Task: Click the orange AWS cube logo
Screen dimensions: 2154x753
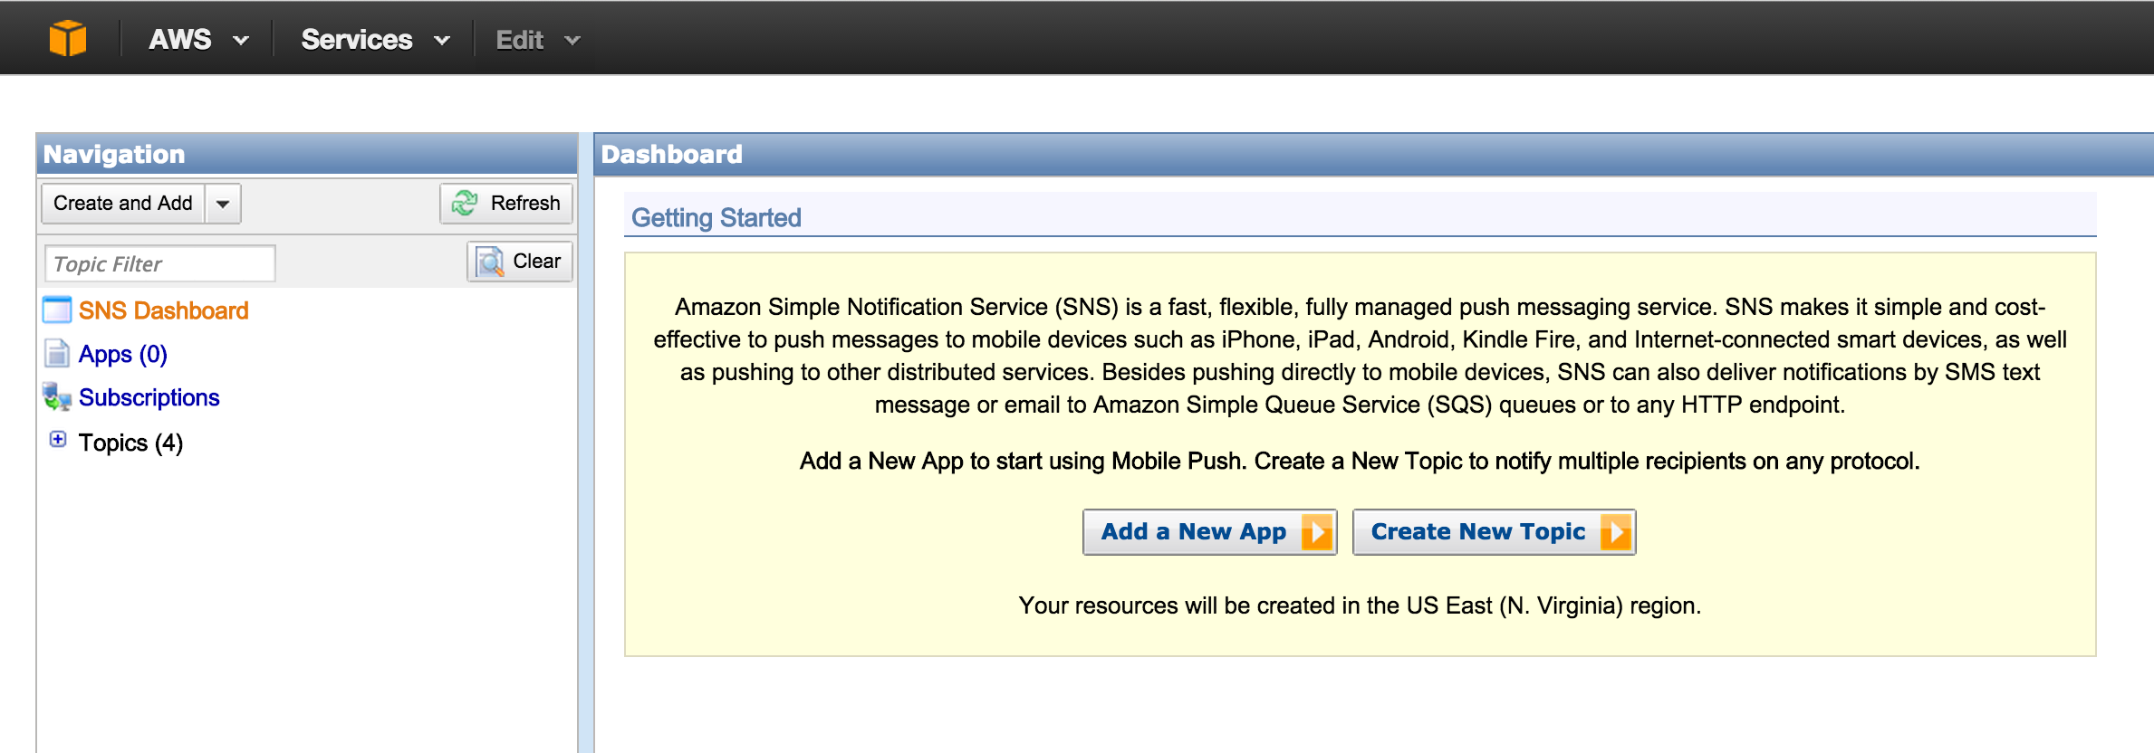Action: pyautogui.click(x=68, y=39)
